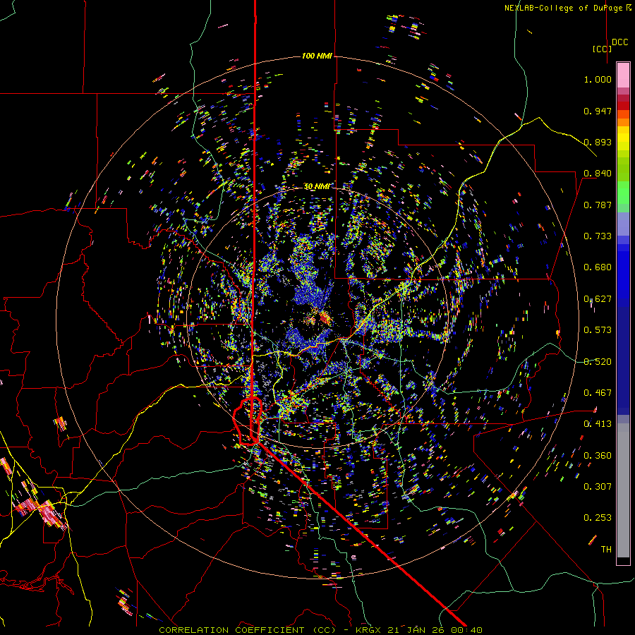The height and width of the screenshot is (635, 635).
Task: Click the 0.573 legend value
Action: (598, 330)
